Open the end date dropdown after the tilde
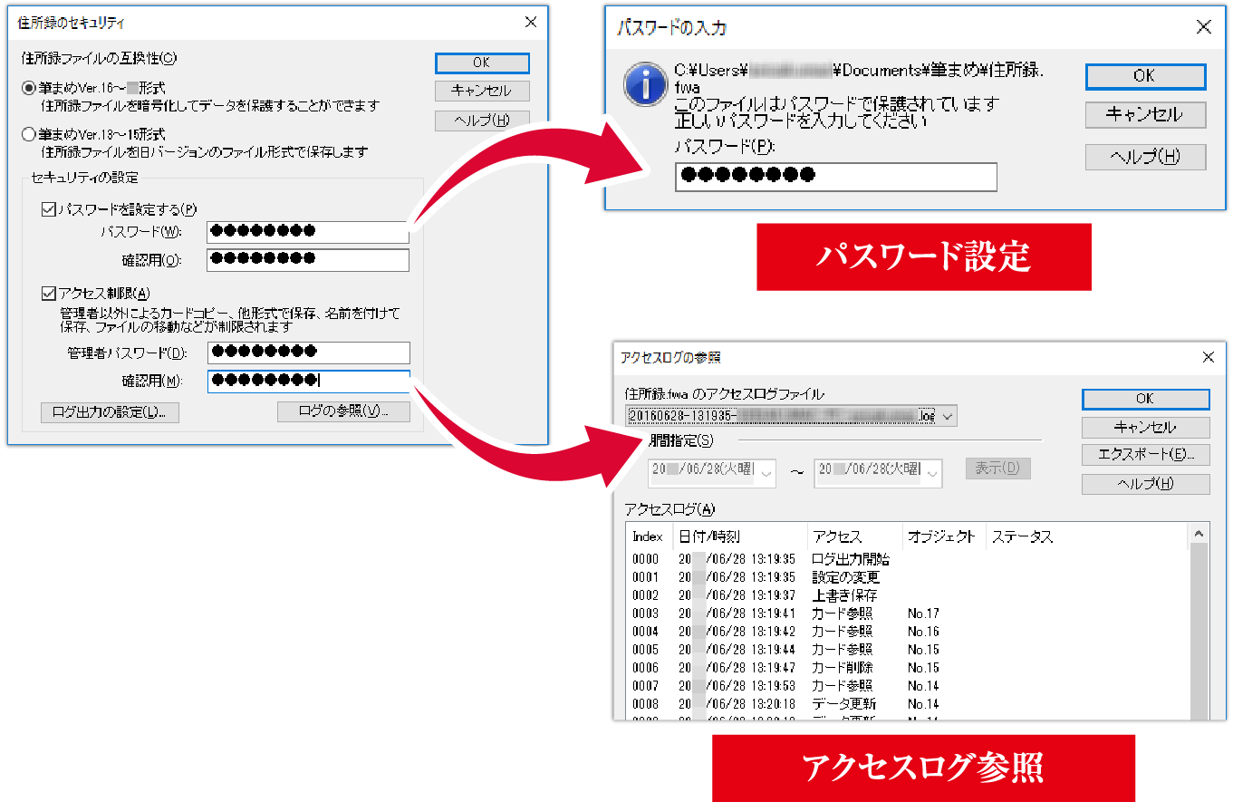Image resolution: width=1233 pixels, height=802 pixels. click(933, 472)
